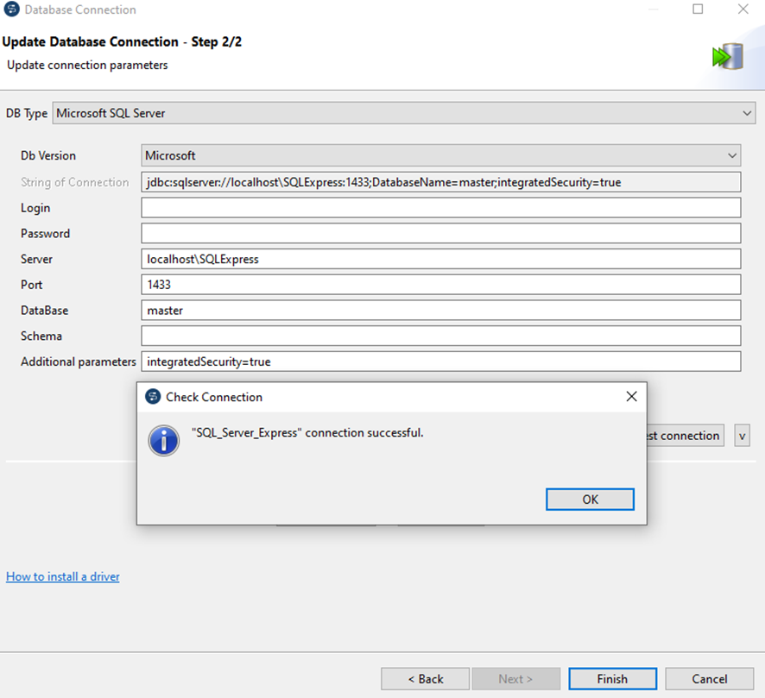765x698 pixels.
Task: Click the Port field showing 1433
Action: pyautogui.click(x=440, y=285)
